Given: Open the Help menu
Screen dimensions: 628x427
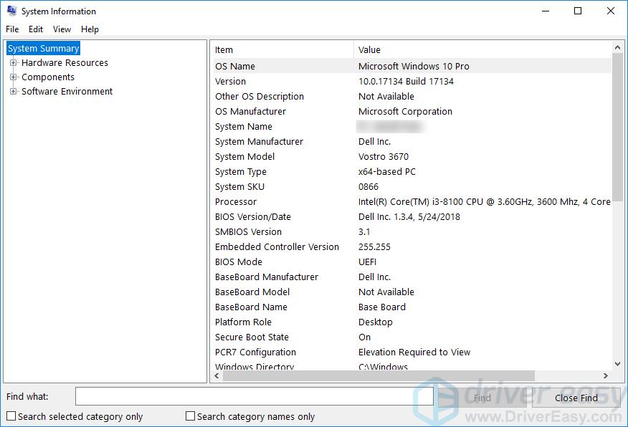Looking at the screenshot, I should pos(90,29).
